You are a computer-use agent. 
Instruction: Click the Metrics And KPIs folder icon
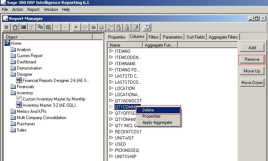click(x=13, y=111)
